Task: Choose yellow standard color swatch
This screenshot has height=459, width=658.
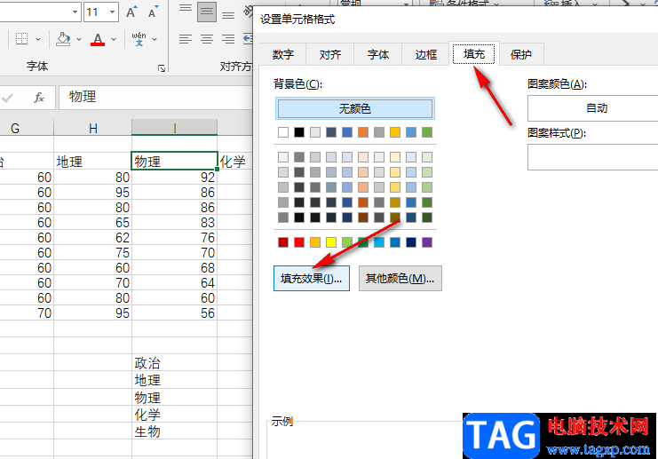Action: pyautogui.click(x=331, y=242)
